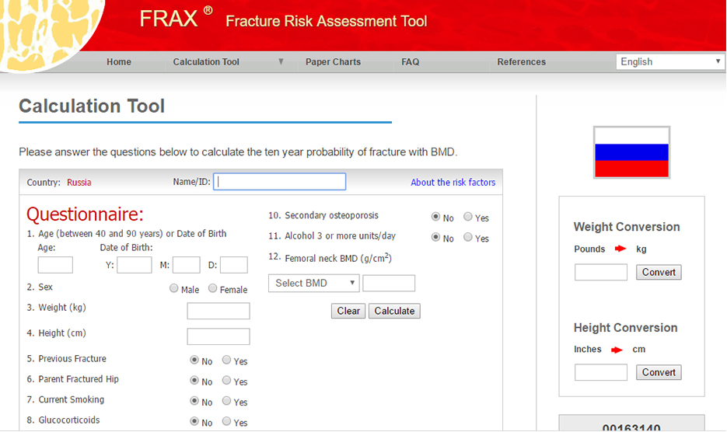Click Convert under Height Conversion
Image resolution: width=727 pixels, height=432 pixels.
pos(659,372)
